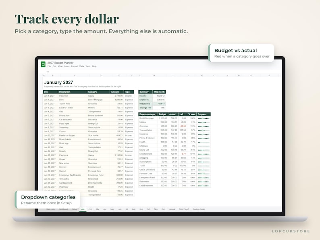
Task: Open the File menu
Action: (49, 66)
